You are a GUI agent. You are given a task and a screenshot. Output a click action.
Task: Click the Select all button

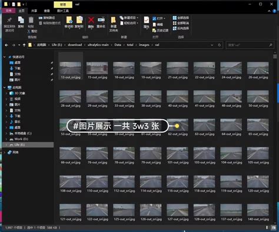click(181, 18)
